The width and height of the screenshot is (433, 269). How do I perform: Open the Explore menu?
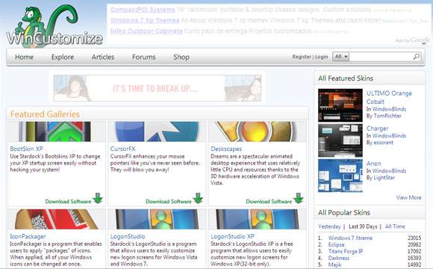coord(63,57)
